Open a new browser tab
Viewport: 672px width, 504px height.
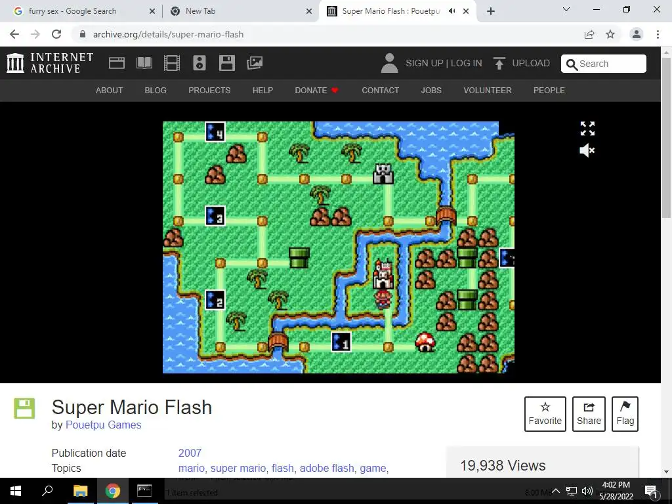click(491, 11)
